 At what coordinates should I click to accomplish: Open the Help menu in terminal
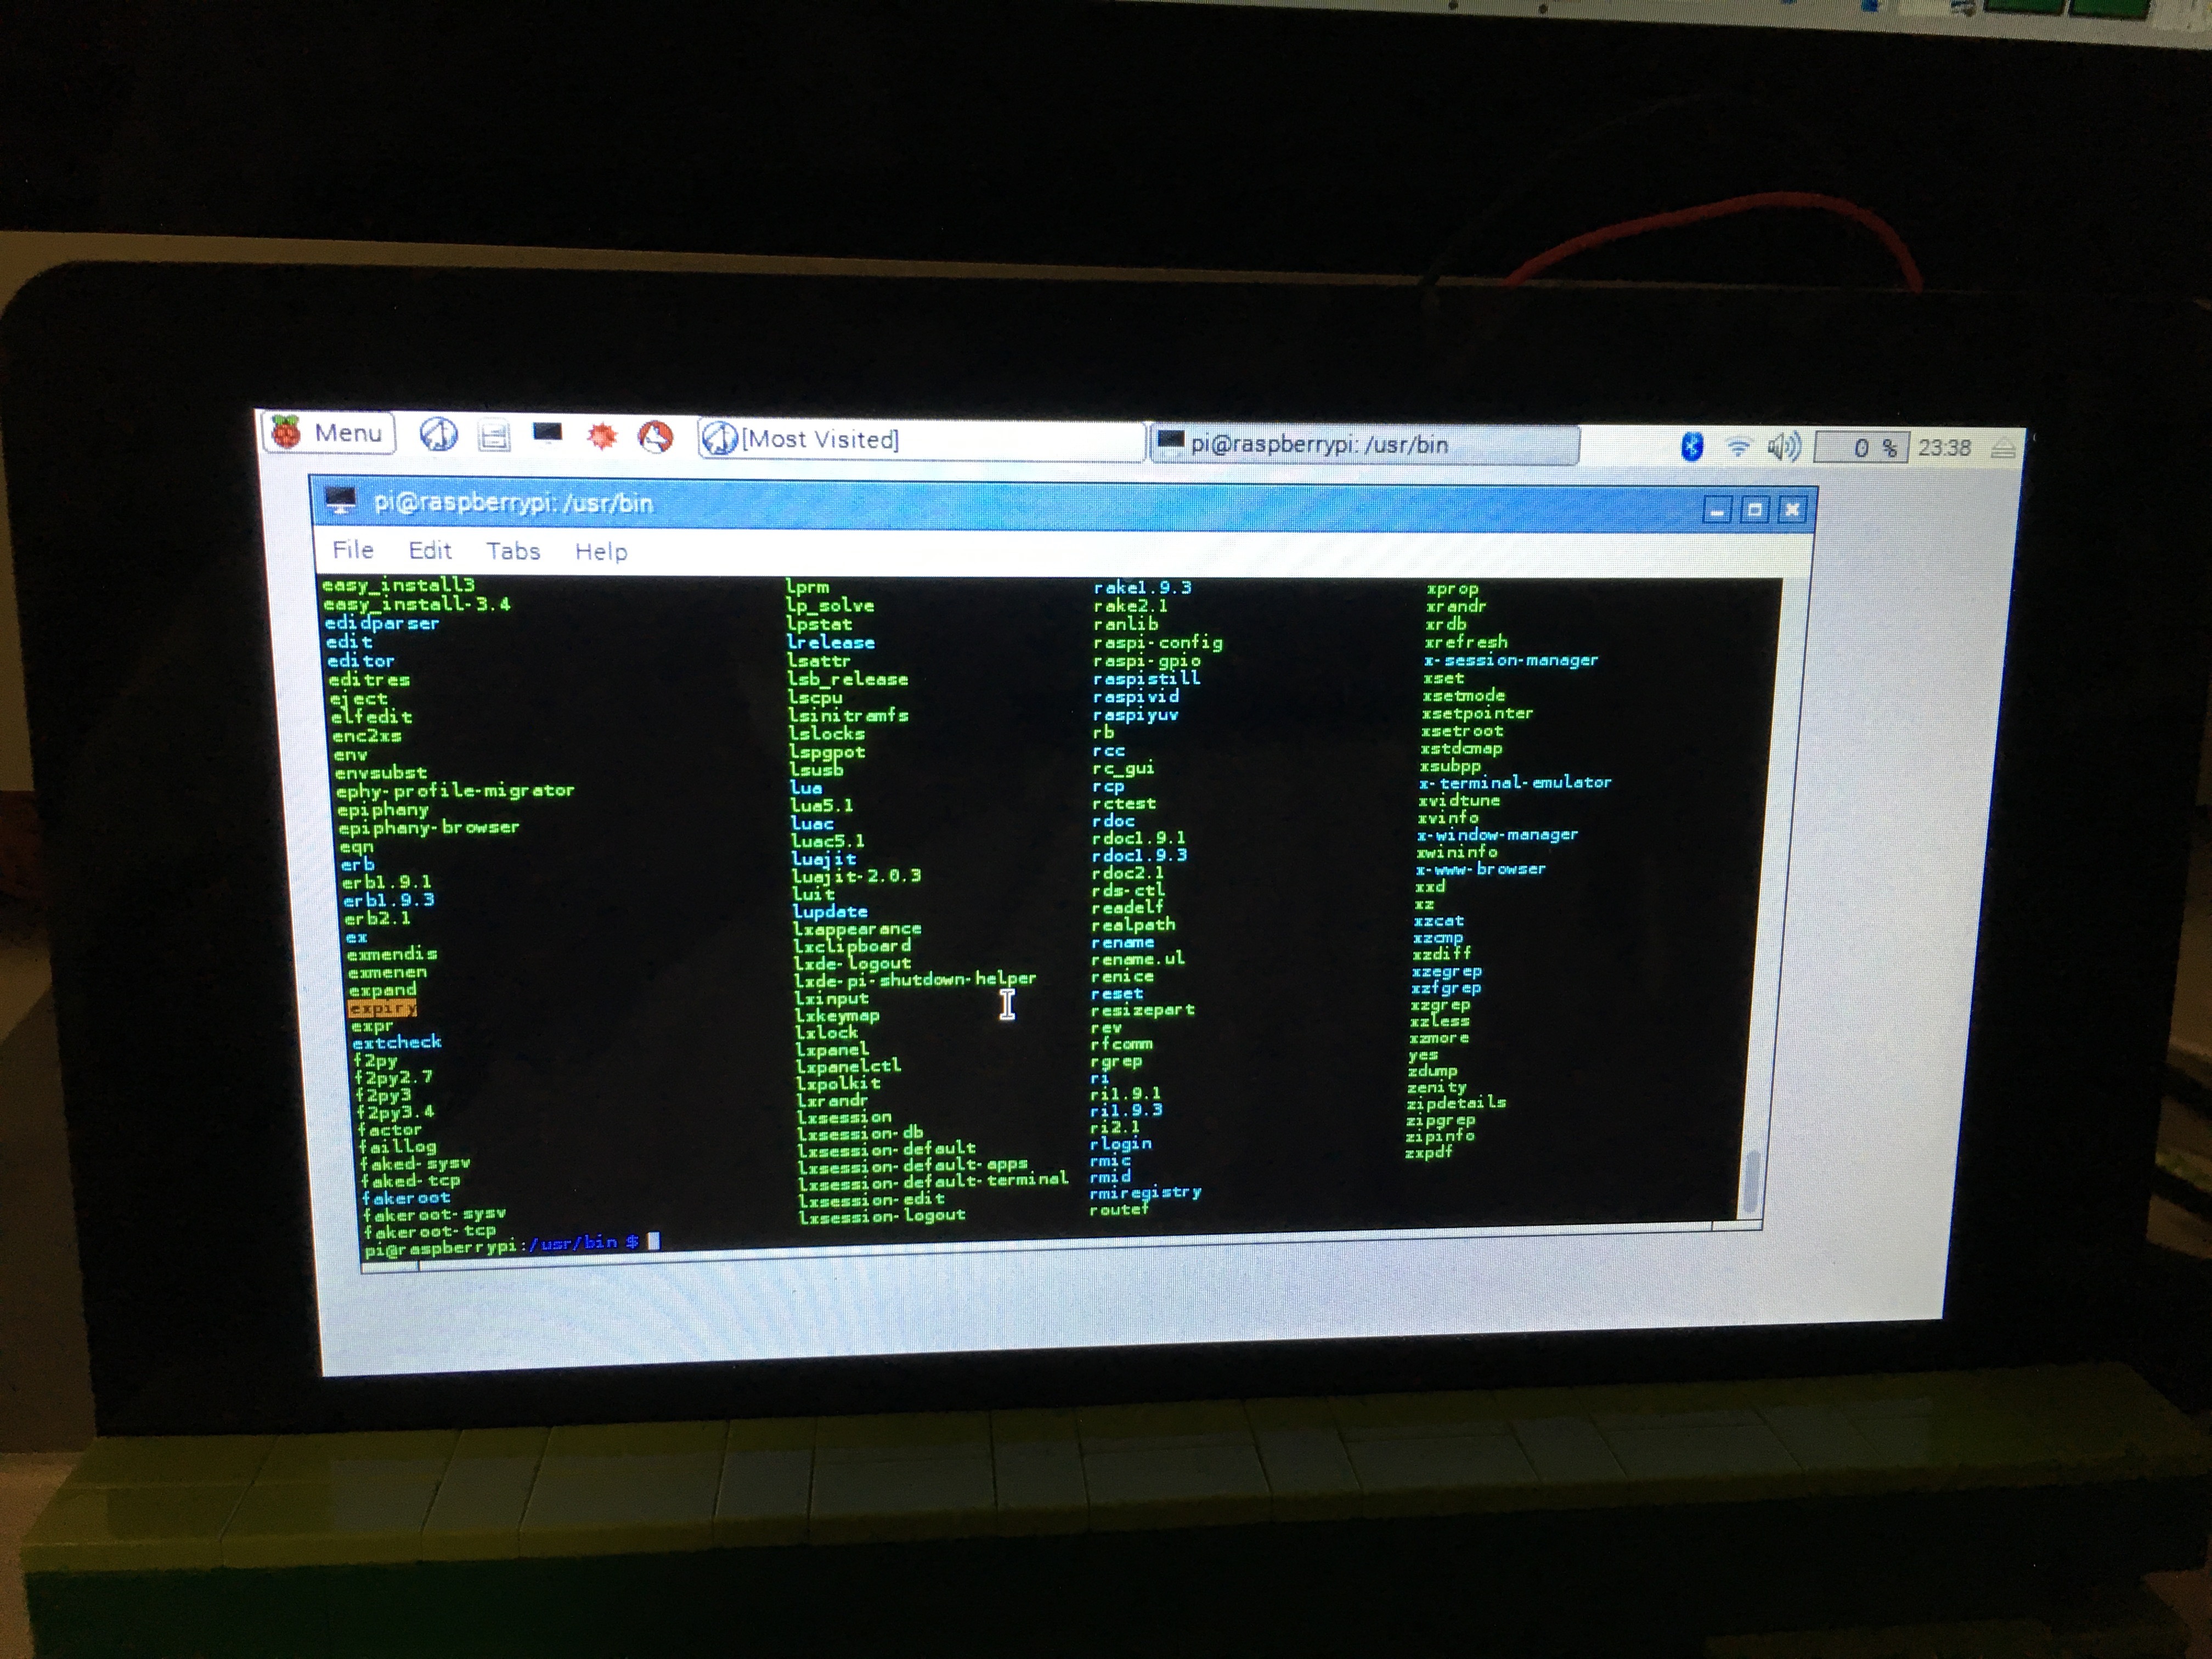point(601,552)
